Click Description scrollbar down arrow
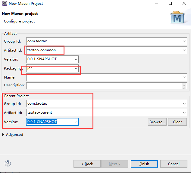This screenshot has height=173, width=191. pos(184,88)
